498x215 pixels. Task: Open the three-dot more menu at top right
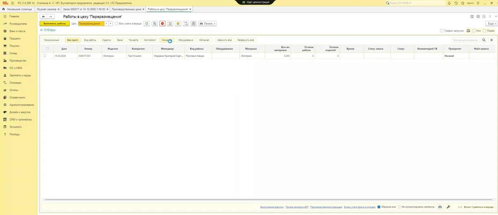[490, 16]
